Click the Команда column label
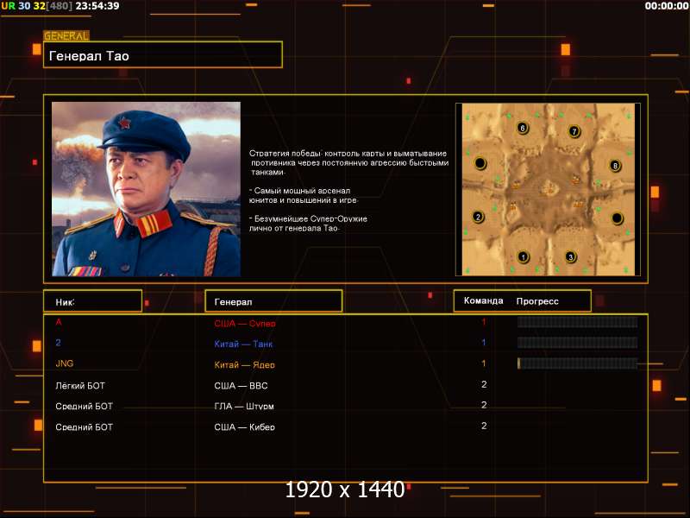The width and height of the screenshot is (690, 518). point(483,300)
